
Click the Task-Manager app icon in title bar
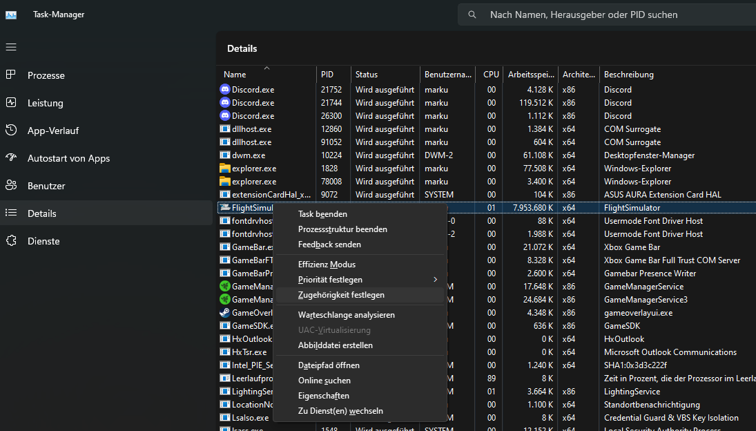point(11,15)
